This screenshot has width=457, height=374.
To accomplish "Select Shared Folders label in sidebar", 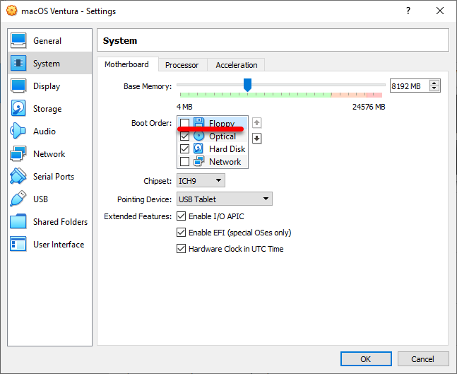I will point(60,222).
